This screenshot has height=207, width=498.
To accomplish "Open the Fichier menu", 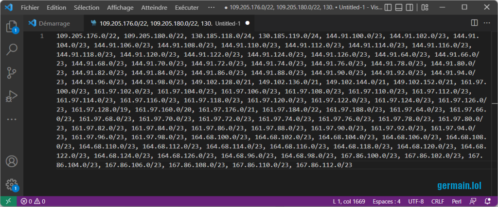I will [30, 8].
